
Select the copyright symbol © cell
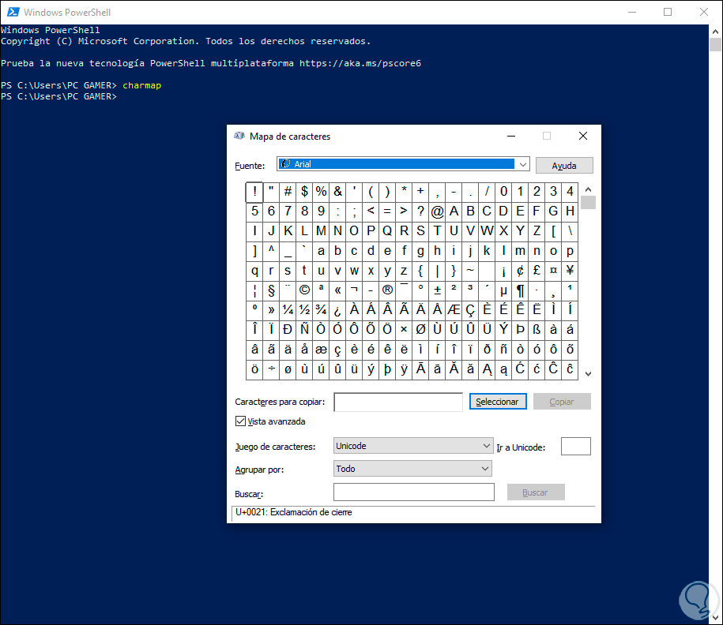[x=304, y=290]
